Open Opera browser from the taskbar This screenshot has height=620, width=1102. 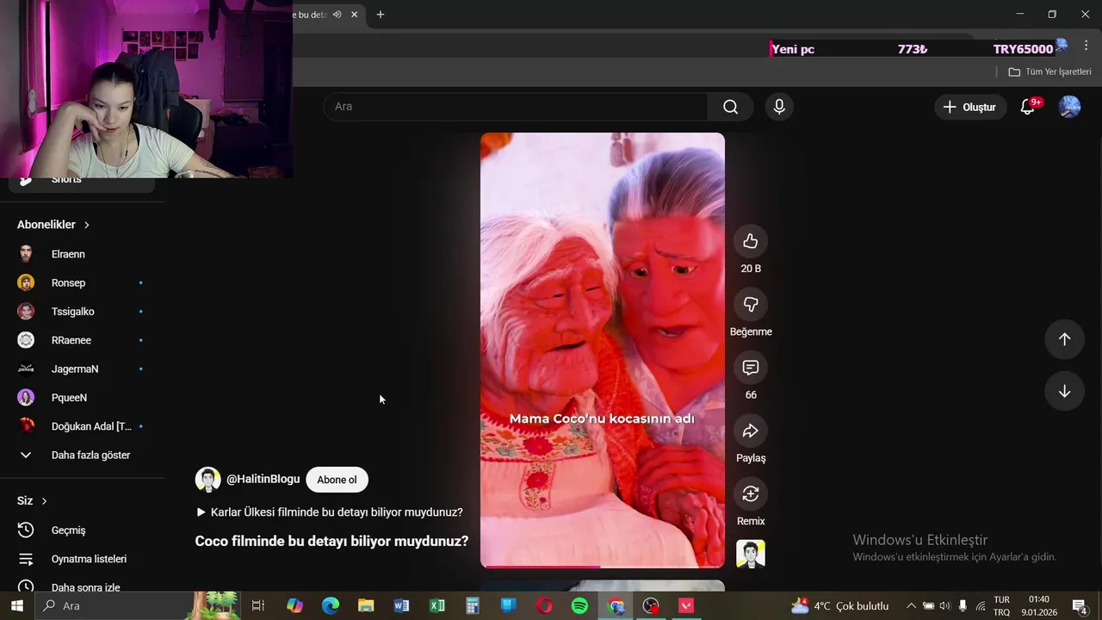(544, 605)
